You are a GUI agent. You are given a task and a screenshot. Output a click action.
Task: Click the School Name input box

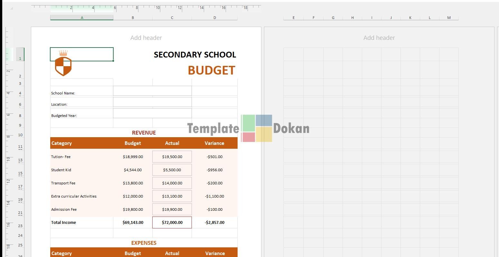pyautogui.click(x=152, y=91)
